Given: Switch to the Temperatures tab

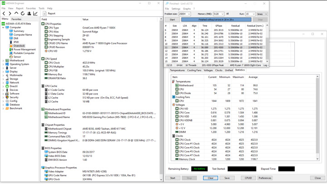Looking at the screenshot, I should (x=177, y=70).
